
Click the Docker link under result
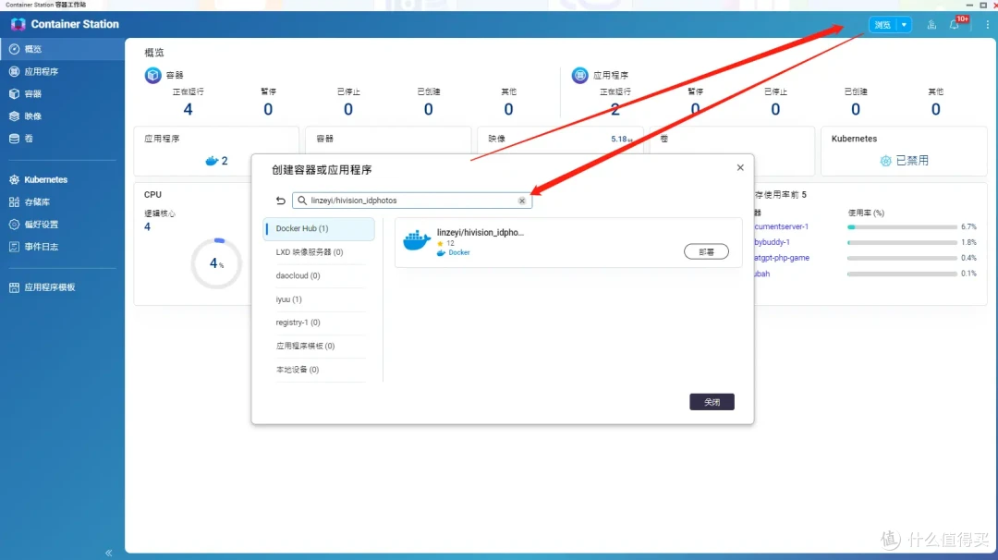(459, 252)
